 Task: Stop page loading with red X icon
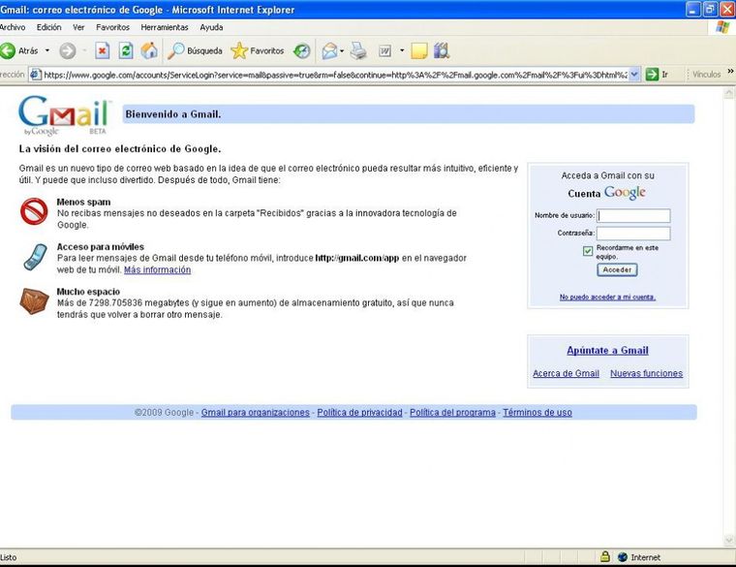tap(102, 50)
